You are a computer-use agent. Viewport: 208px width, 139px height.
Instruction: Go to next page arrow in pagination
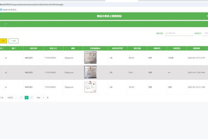coord(31,98)
